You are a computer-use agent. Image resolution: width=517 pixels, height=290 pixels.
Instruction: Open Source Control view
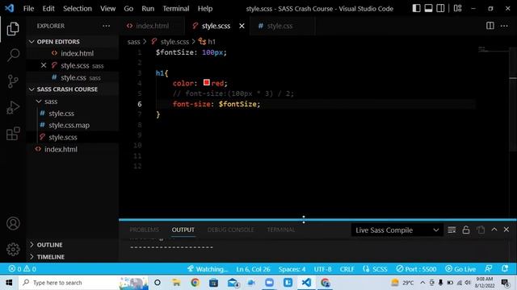[13, 81]
